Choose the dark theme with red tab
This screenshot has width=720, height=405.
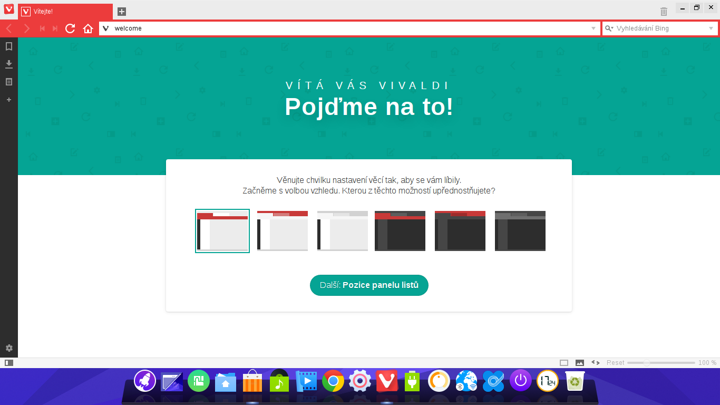(x=400, y=231)
